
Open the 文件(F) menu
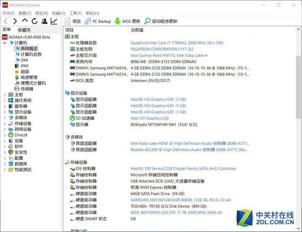8,13
